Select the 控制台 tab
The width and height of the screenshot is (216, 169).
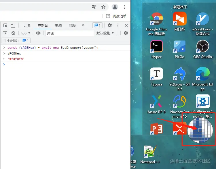(43, 26)
